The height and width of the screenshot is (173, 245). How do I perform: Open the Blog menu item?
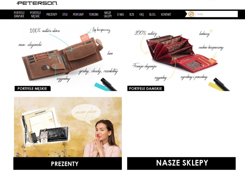pos(152,14)
